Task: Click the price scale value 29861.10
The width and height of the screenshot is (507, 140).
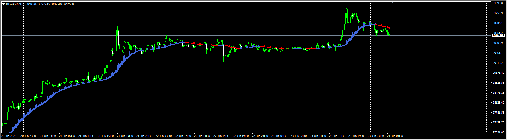Action: [x=499, y=53]
